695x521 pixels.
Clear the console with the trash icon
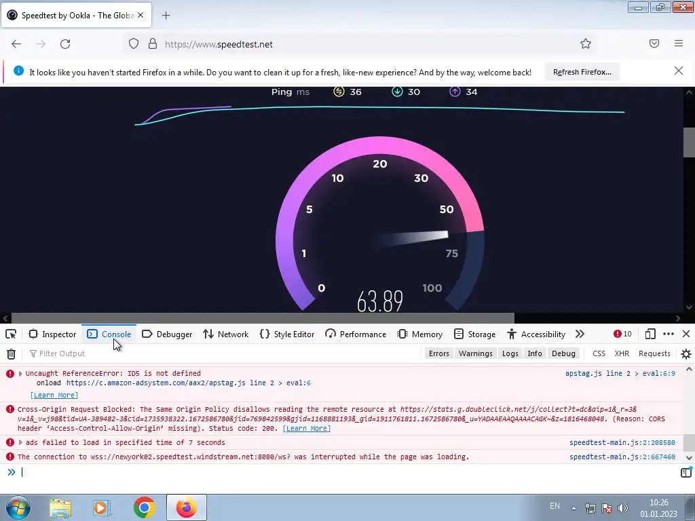pos(11,353)
